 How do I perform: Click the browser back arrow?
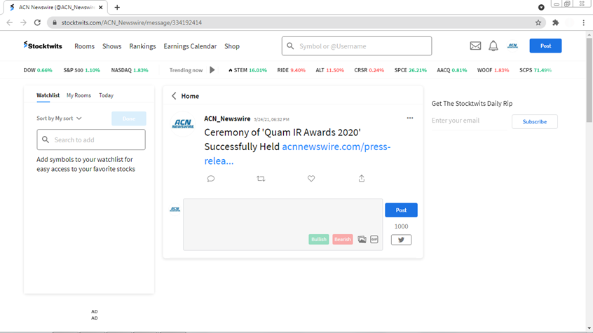pos(9,22)
